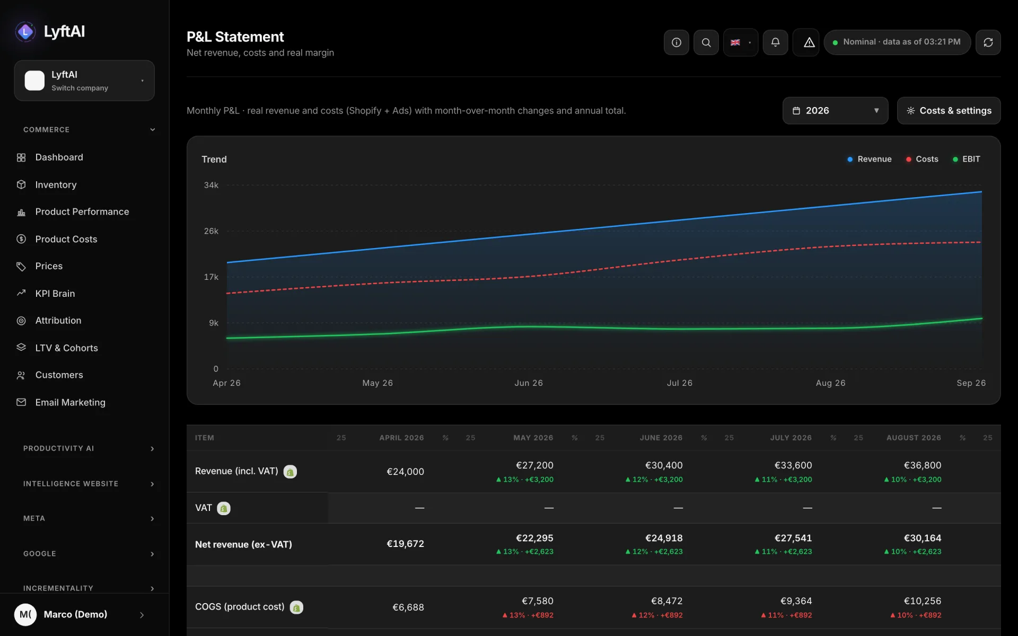
Task: Click Shopify icon beside COGS (product cost)
Action: point(296,607)
